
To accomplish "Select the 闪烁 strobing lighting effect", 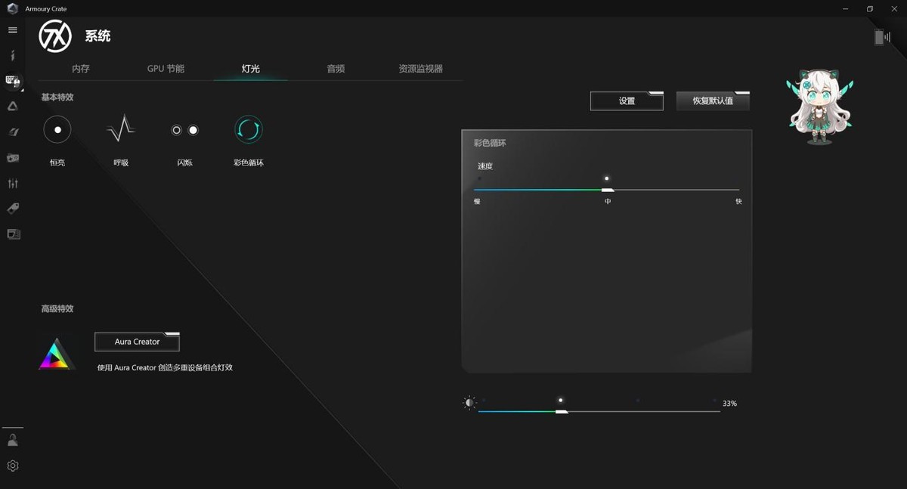I will (184, 130).
